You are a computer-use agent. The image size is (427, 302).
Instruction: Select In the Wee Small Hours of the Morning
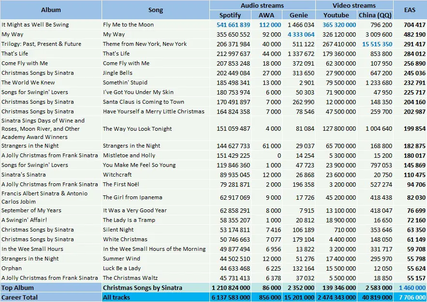click(x=154, y=249)
